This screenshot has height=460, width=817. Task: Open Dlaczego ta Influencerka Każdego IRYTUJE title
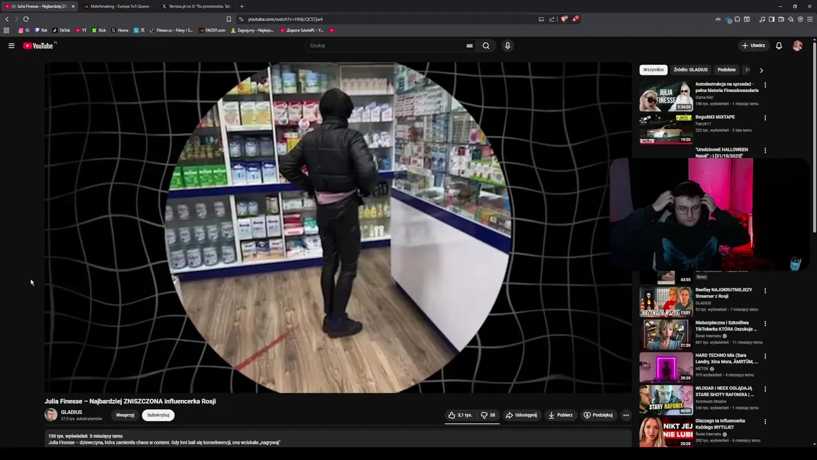[x=721, y=424]
